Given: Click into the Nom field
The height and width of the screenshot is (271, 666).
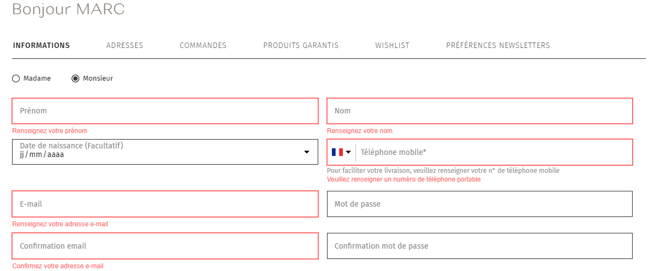Looking at the screenshot, I should (480, 111).
